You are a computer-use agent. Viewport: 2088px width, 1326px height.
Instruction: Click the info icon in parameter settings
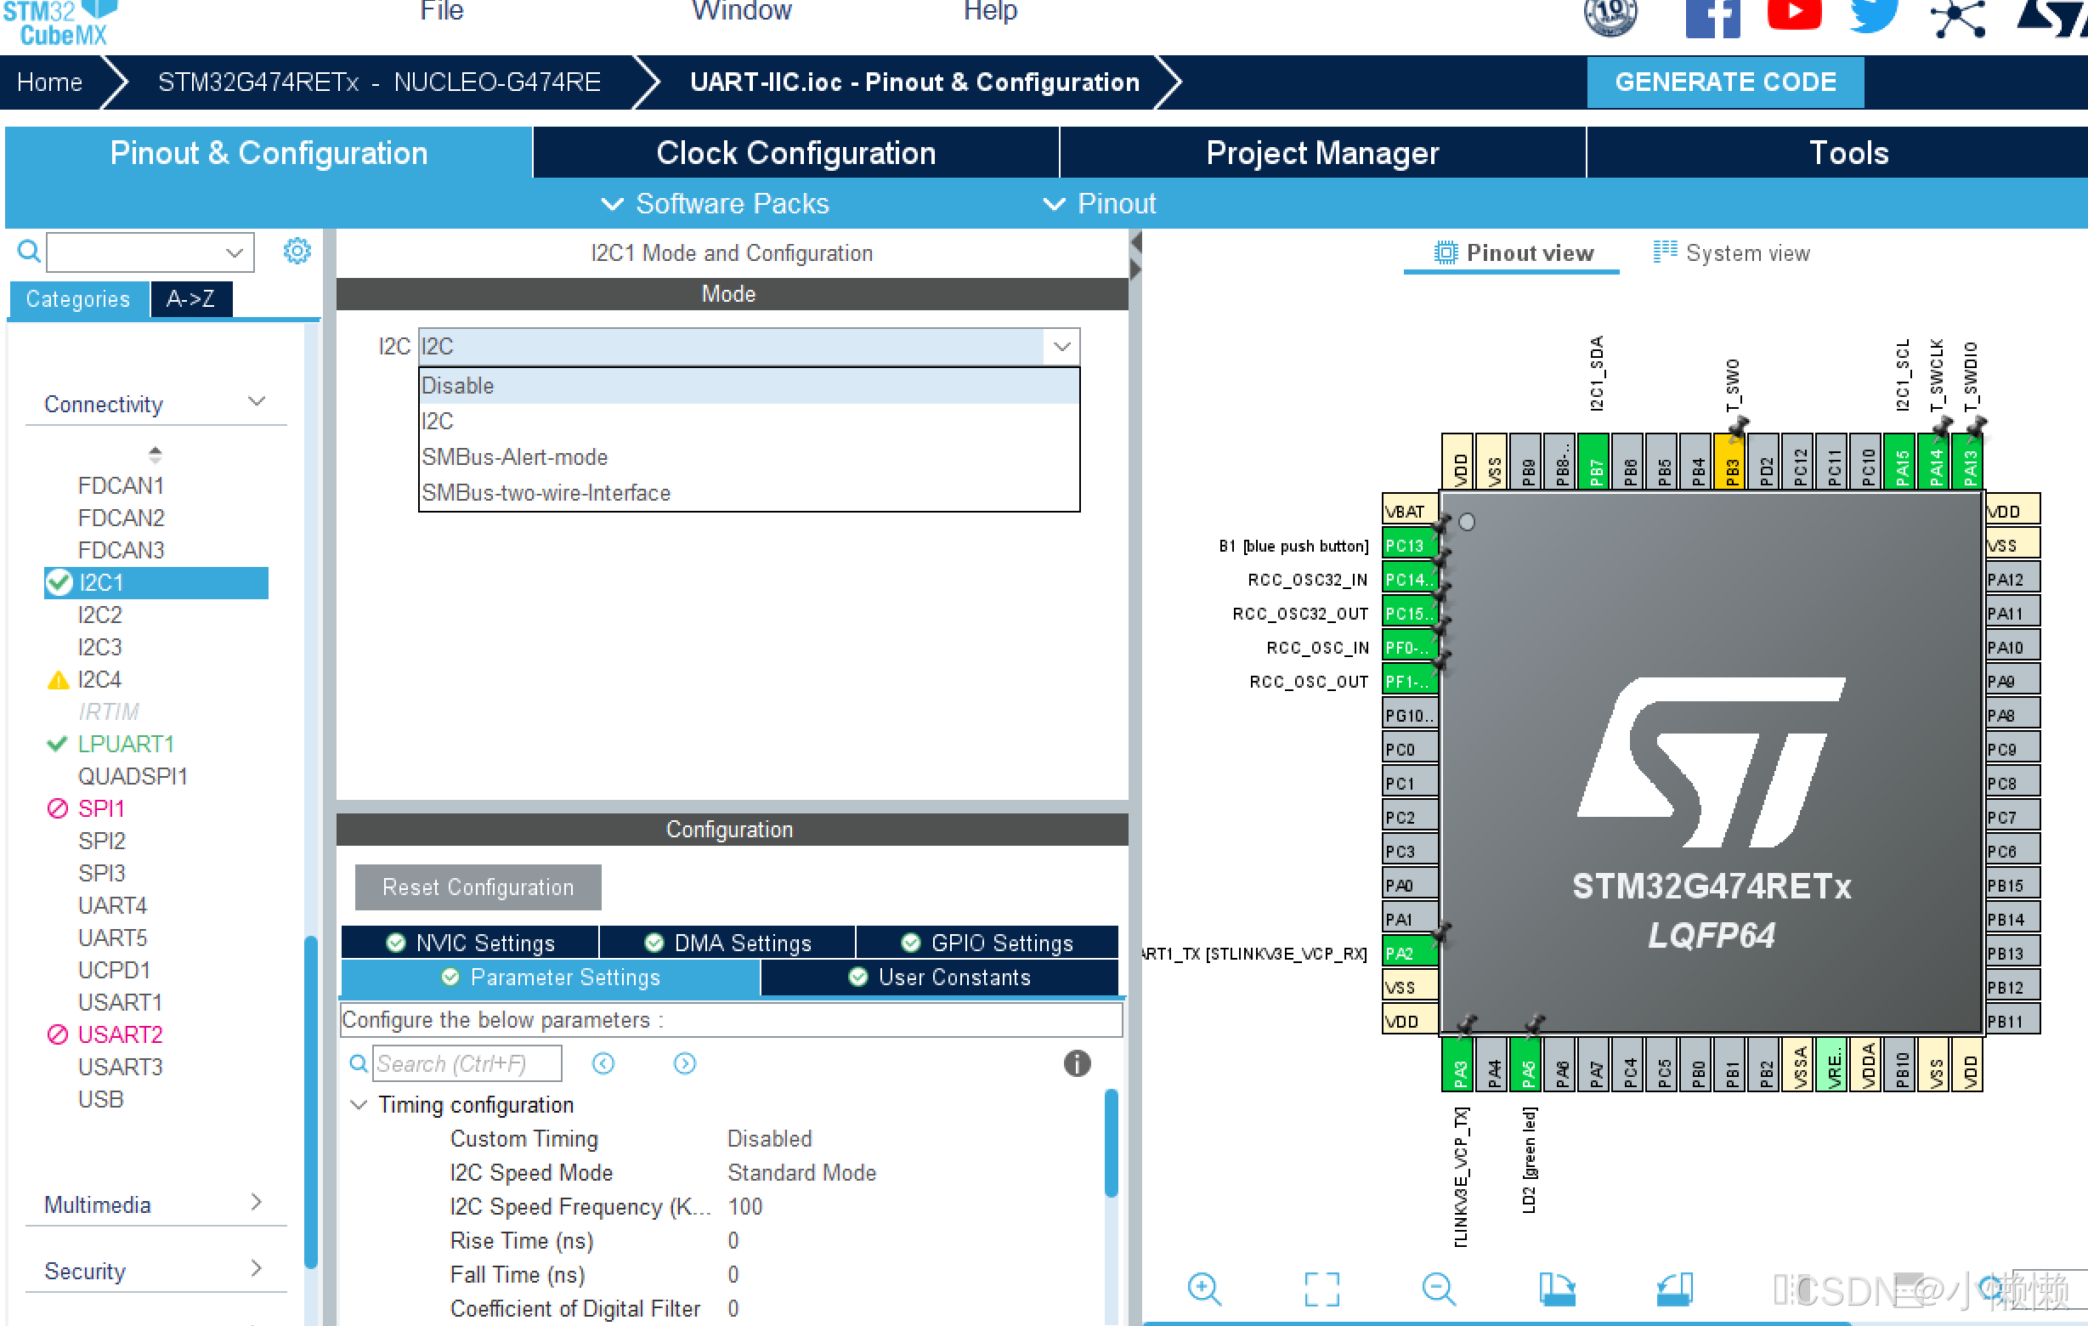[x=1076, y=1063]
